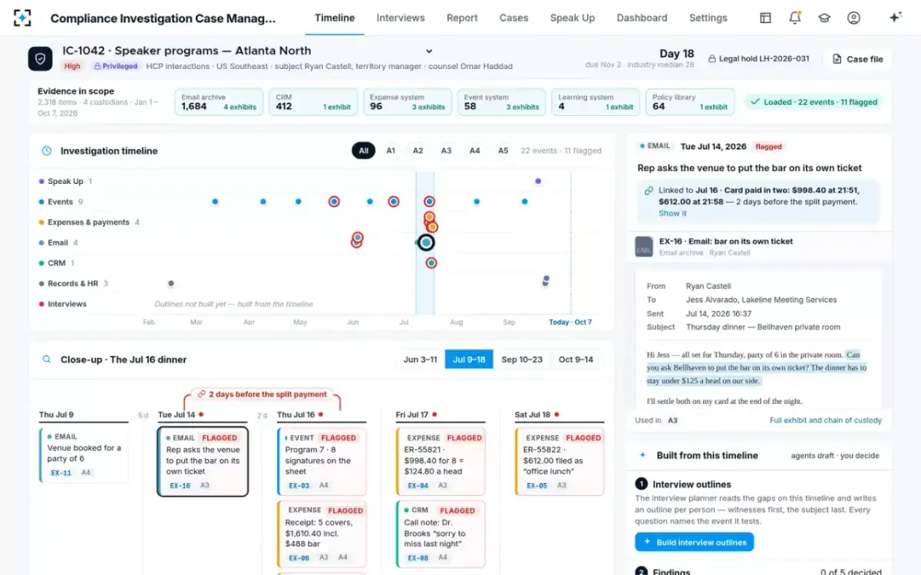Open the Venue booked for a party card
921x575 pixels.
coord(84,455)
